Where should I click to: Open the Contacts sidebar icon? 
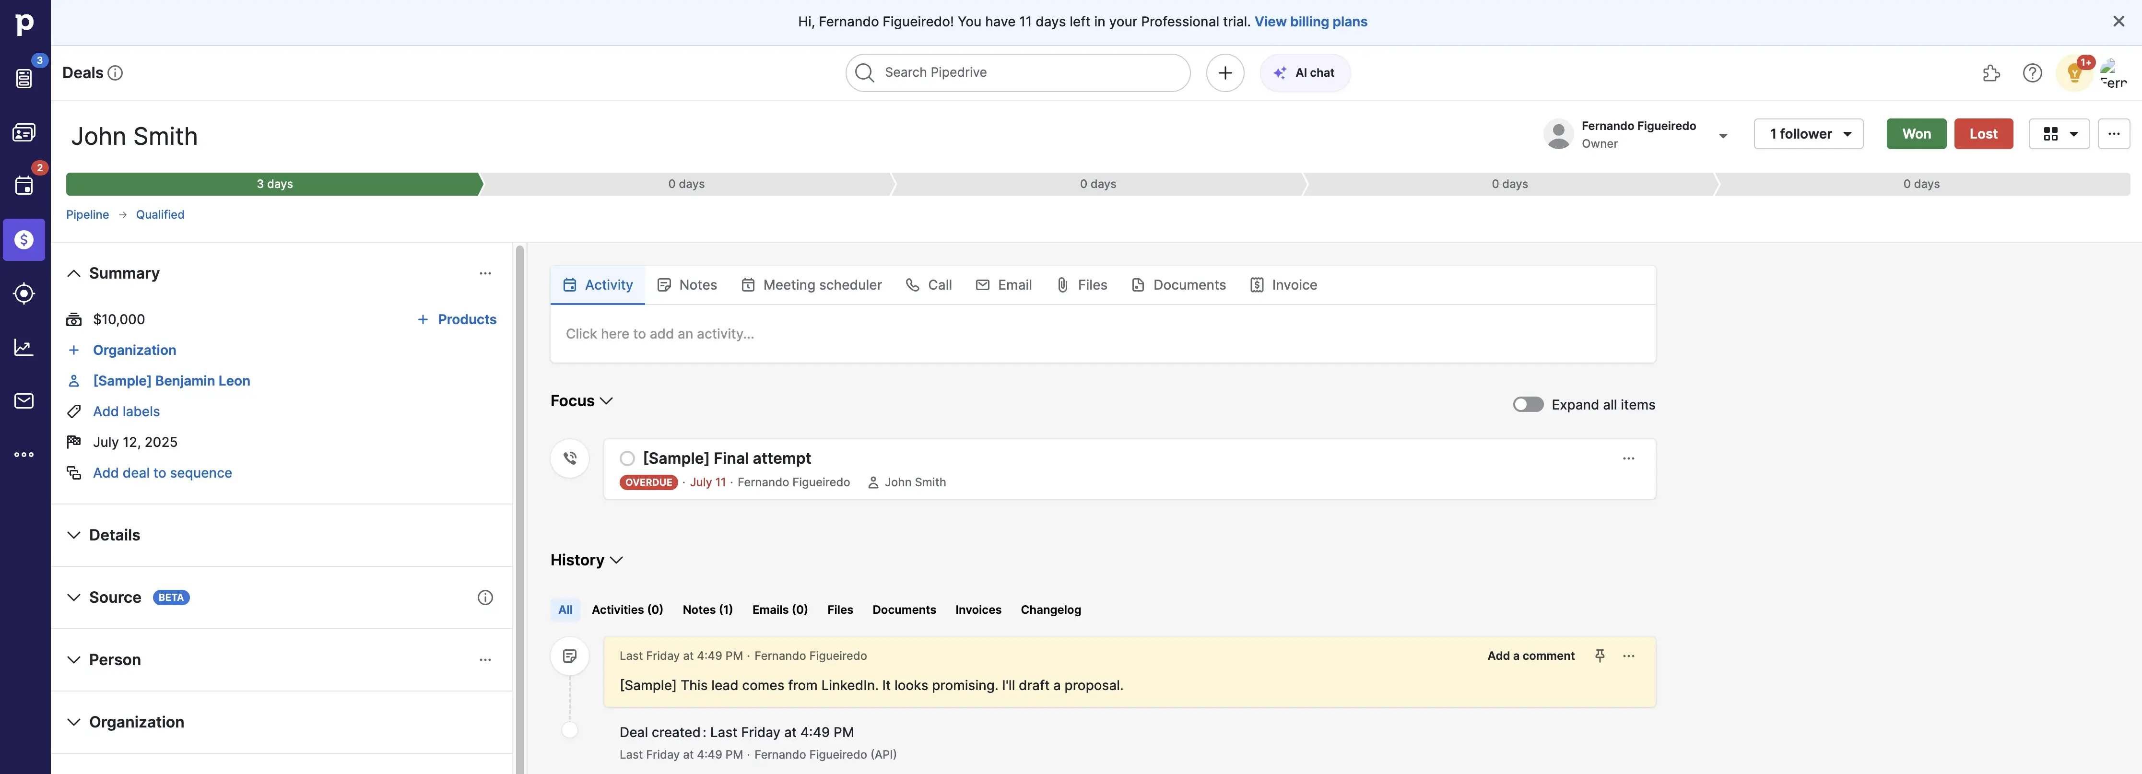point(24,132)
